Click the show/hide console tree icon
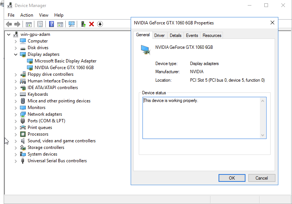The image size is (292, 204). 28,24
